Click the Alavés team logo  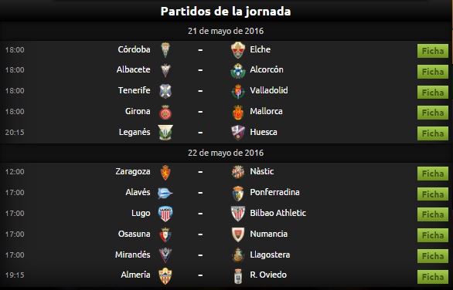(x=165, y=193)
